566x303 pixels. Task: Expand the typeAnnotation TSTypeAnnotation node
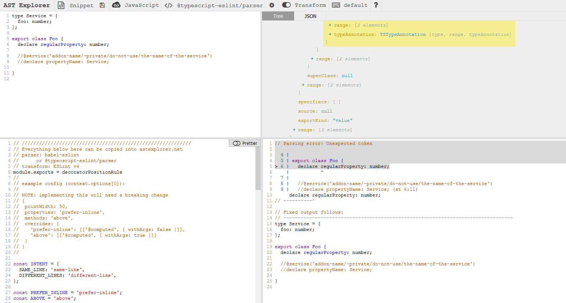point(330,34)
